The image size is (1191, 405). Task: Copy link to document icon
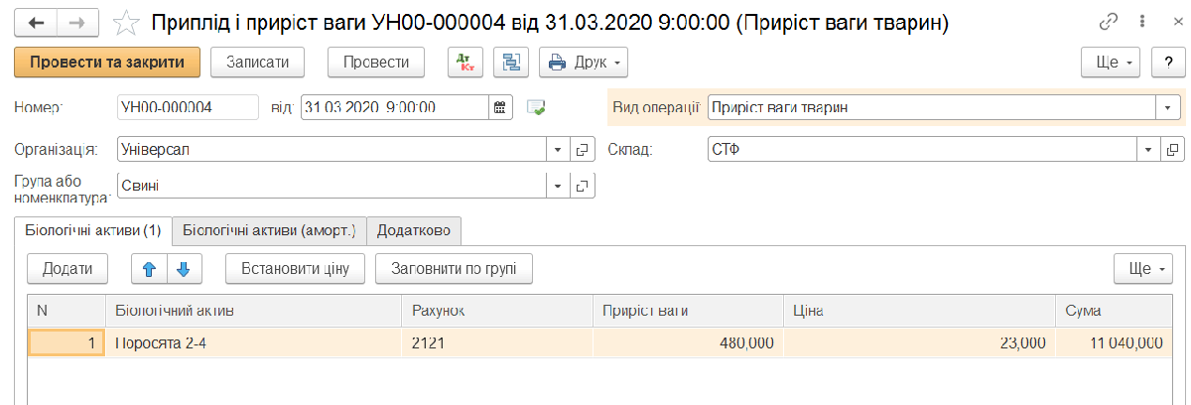pos(1110,23)
